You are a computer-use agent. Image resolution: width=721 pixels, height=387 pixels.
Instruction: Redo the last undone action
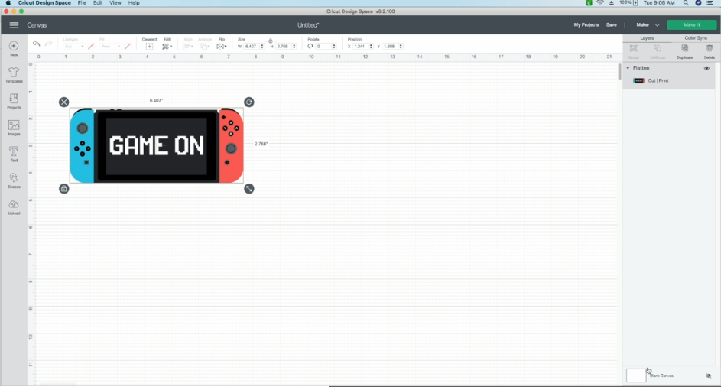click(x=48, y=44)
